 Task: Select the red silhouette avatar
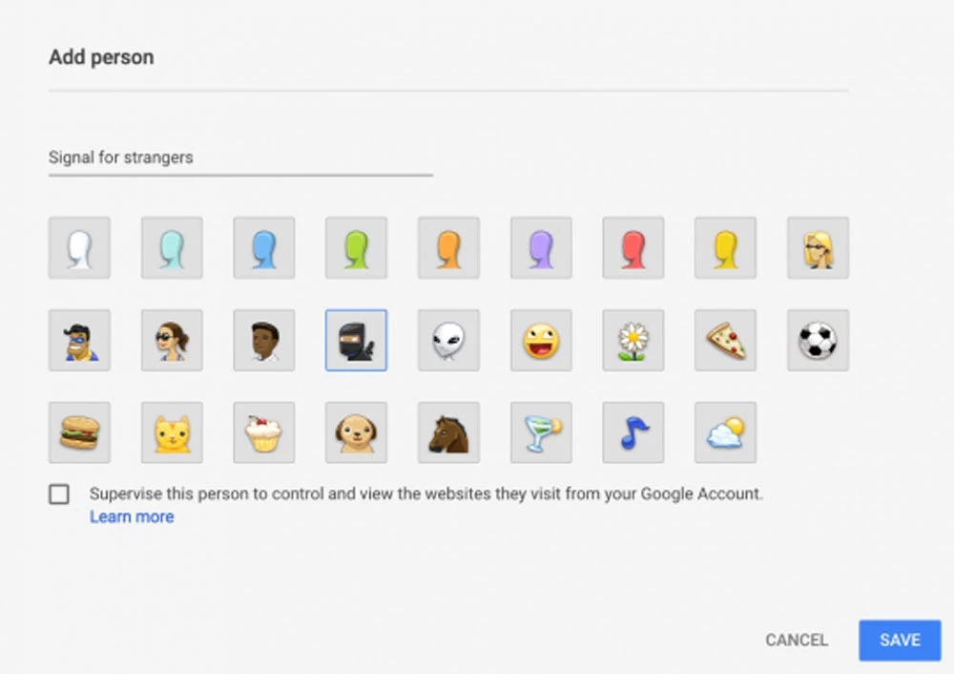[633, 247]
